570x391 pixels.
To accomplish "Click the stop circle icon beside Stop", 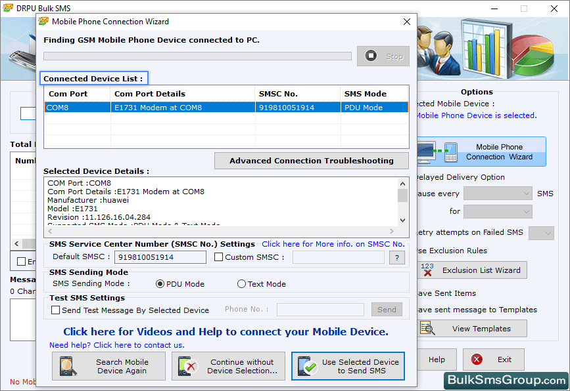I will [371, 56].
